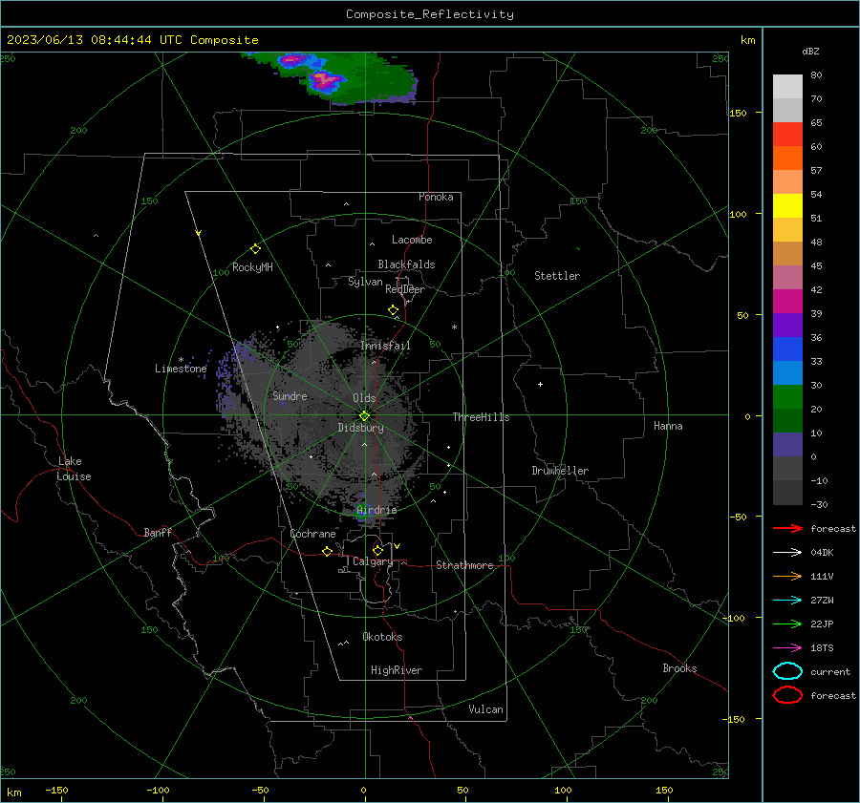
Task: Click the yellow diamond marker above Calgary
Action: click(377, 550)
